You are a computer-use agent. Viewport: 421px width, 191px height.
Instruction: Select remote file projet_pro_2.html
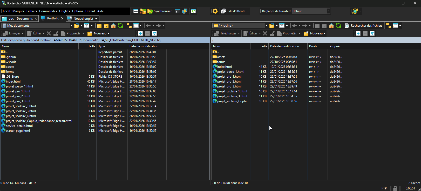point(229,82)
